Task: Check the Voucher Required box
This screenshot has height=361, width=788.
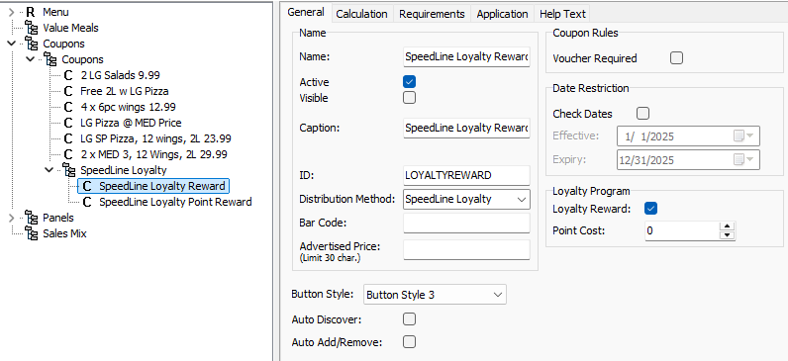Action: pos(676,58)
